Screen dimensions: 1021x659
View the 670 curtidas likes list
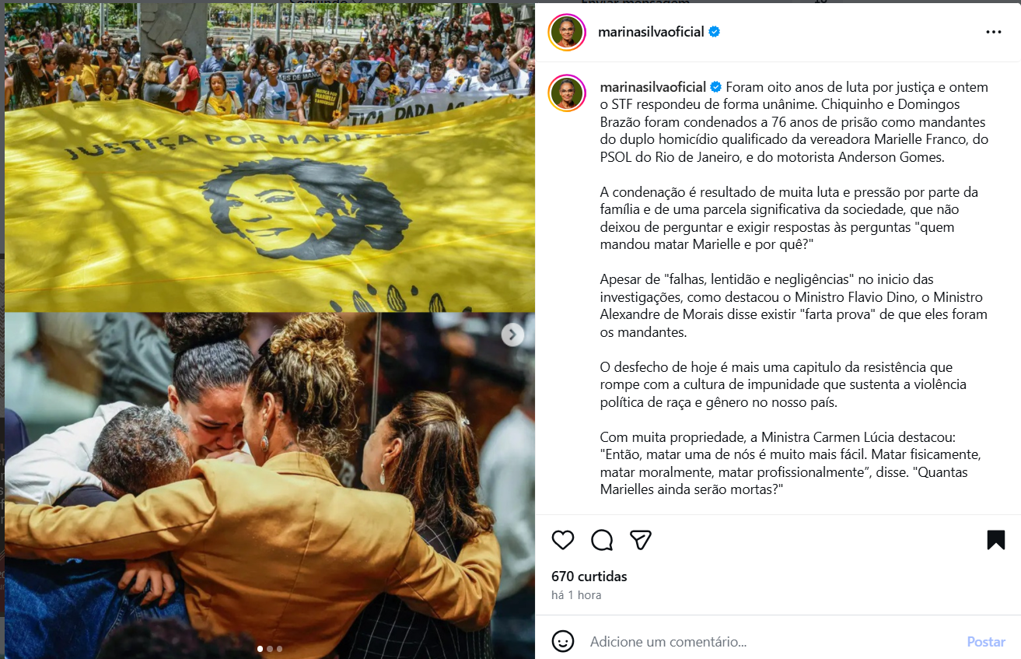click(x=589, y=577)
